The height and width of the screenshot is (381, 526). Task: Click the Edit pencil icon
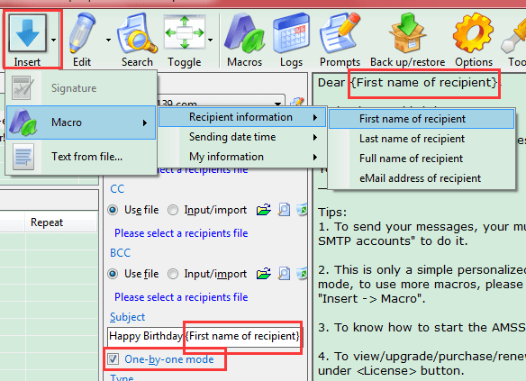pos(82,32)
